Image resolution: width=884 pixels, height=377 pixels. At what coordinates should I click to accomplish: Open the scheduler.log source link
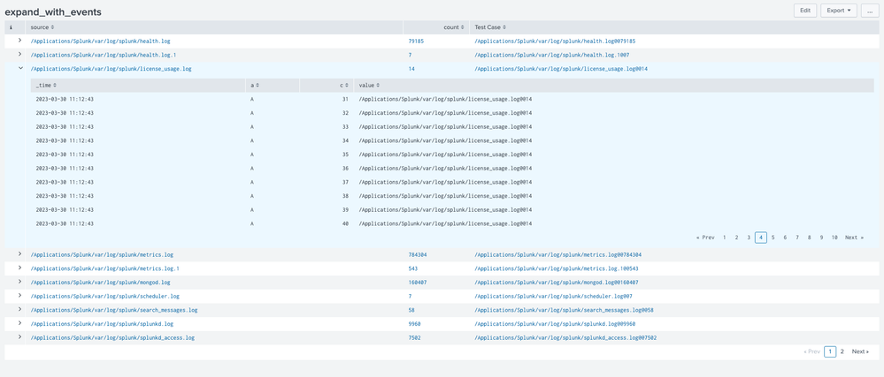(104, 297)
